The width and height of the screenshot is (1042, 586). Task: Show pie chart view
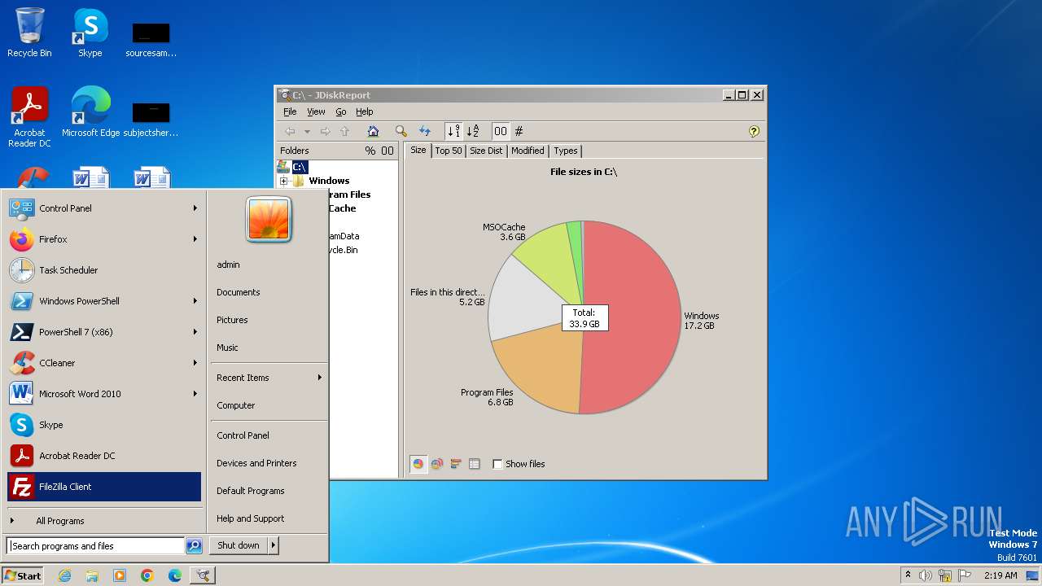(418, 464)
